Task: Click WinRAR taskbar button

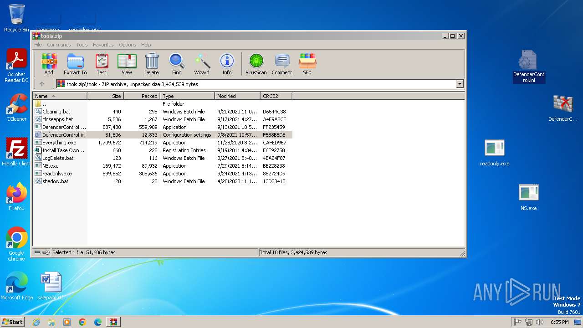Action: coord(113,322)
